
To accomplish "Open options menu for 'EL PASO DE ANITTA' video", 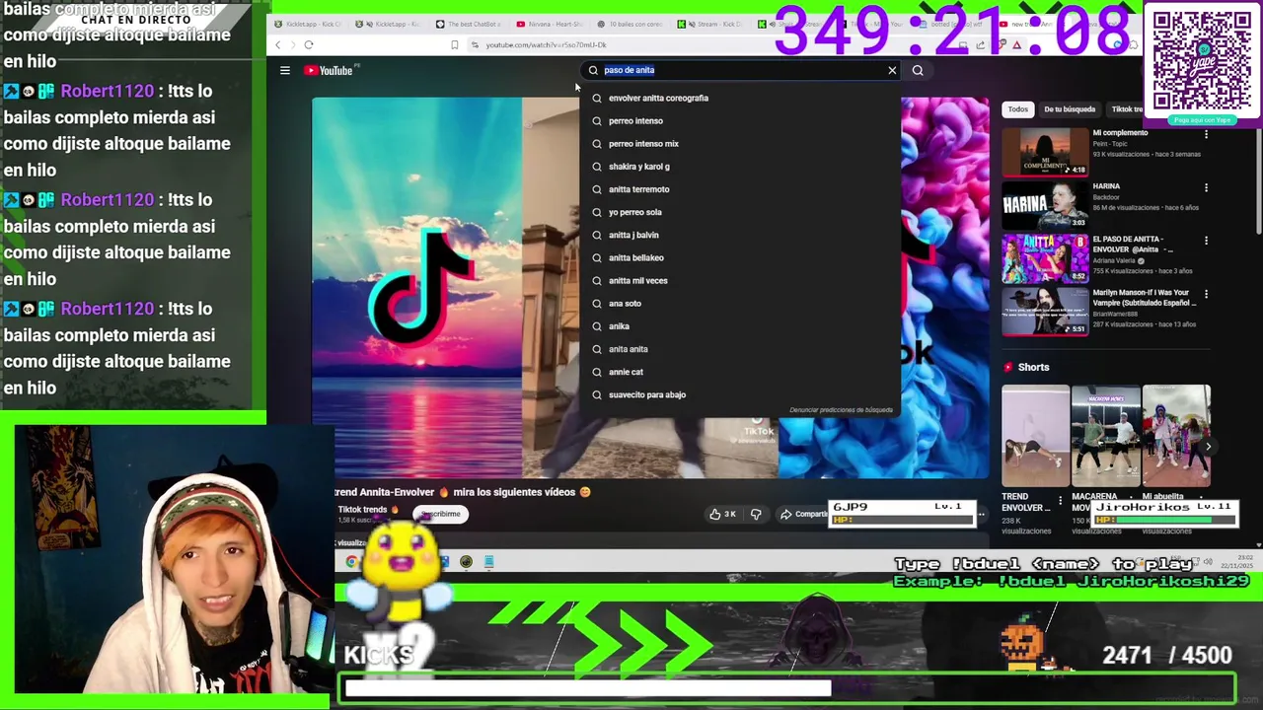I will coord(1206,241).
